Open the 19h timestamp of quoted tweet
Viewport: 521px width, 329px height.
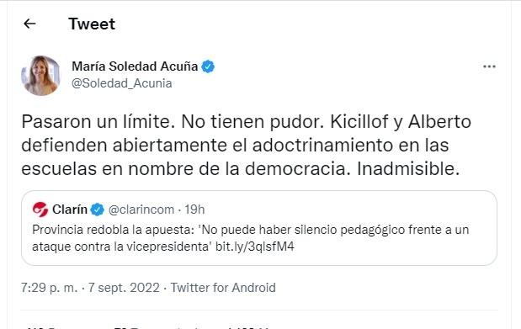click(194, 210)
